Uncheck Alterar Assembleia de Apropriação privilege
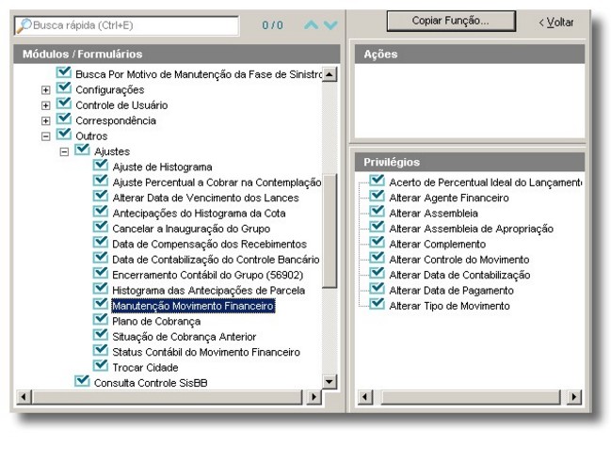This screenshot has width=611, height=461. pos(377,227)
